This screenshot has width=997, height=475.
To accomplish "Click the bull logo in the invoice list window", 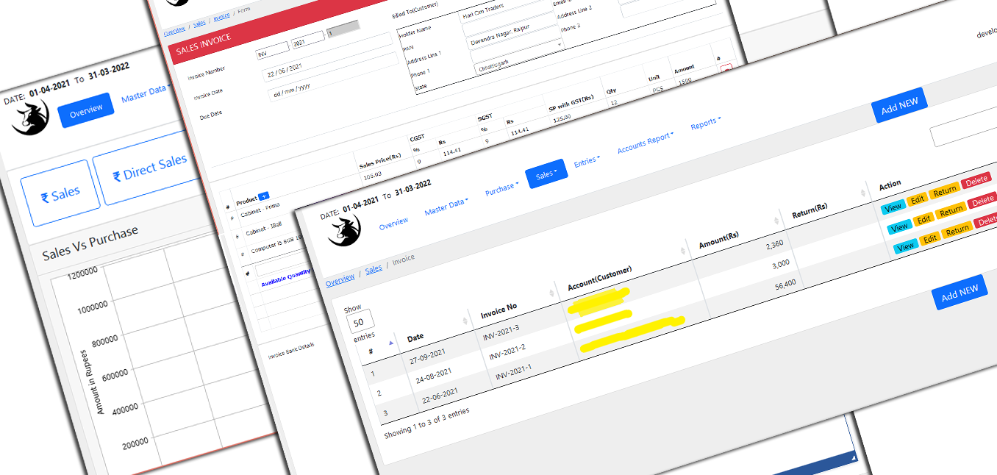I will [344, 230].
